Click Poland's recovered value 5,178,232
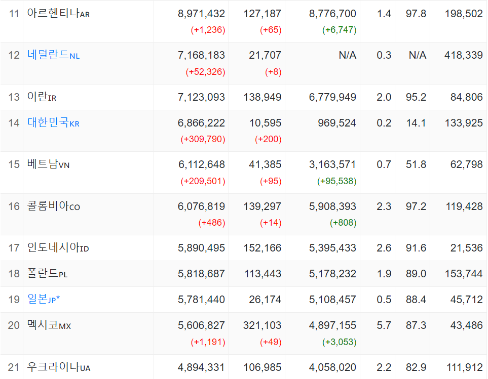488x379 pixels. click(332, 274)
